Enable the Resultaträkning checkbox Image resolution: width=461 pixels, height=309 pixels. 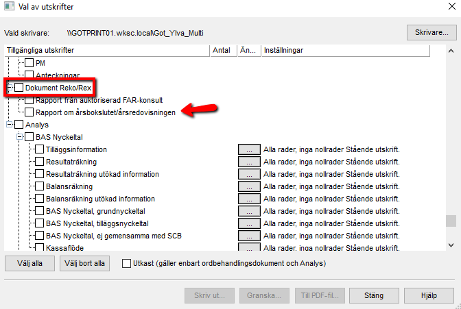pos(39,162)
